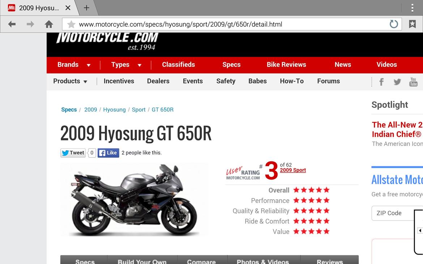Click the Motorcycle.com logo

tap(107, 41)
